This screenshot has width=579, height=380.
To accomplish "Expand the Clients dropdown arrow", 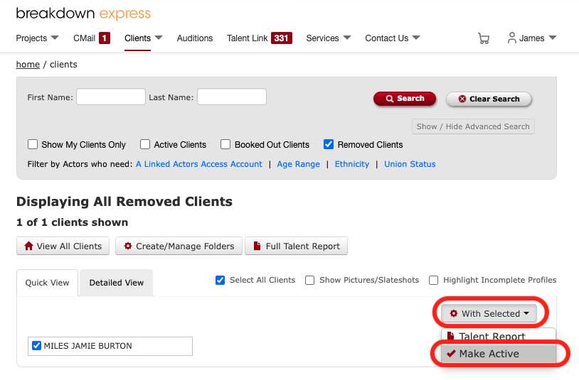I will (x=159, y=38).
